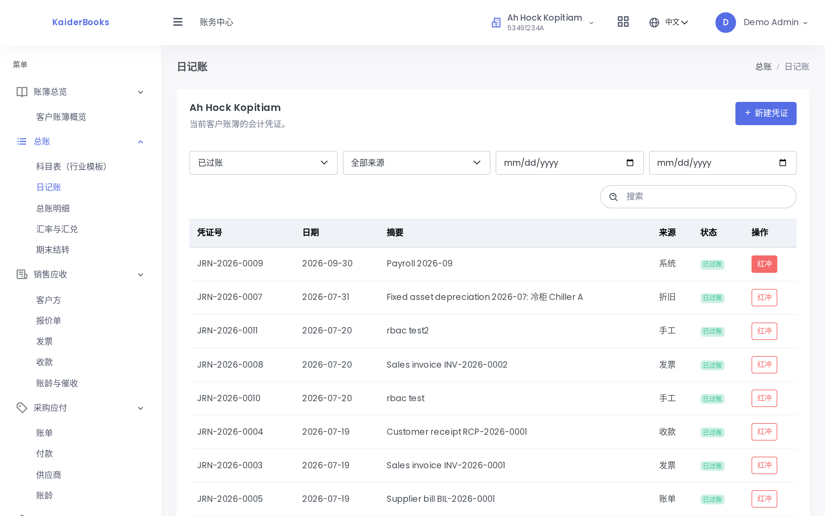Click the 新建凭证 button
This screenshot has height=516, width=825.
pos(766,113)
